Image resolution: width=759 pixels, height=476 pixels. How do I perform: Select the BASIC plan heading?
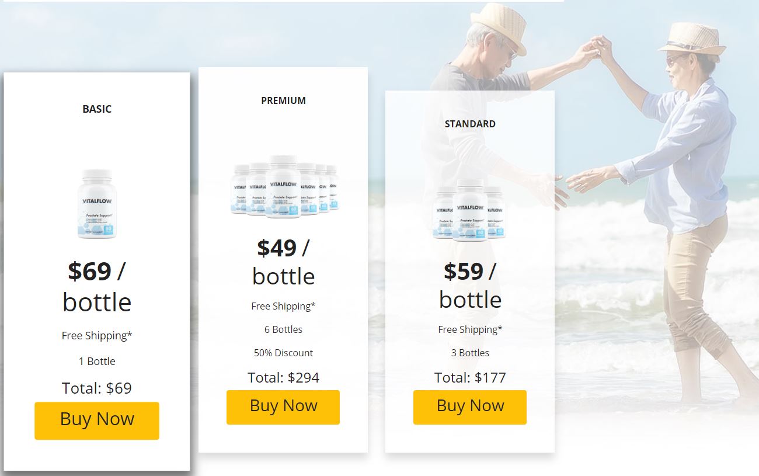click(x=97, y=109)
